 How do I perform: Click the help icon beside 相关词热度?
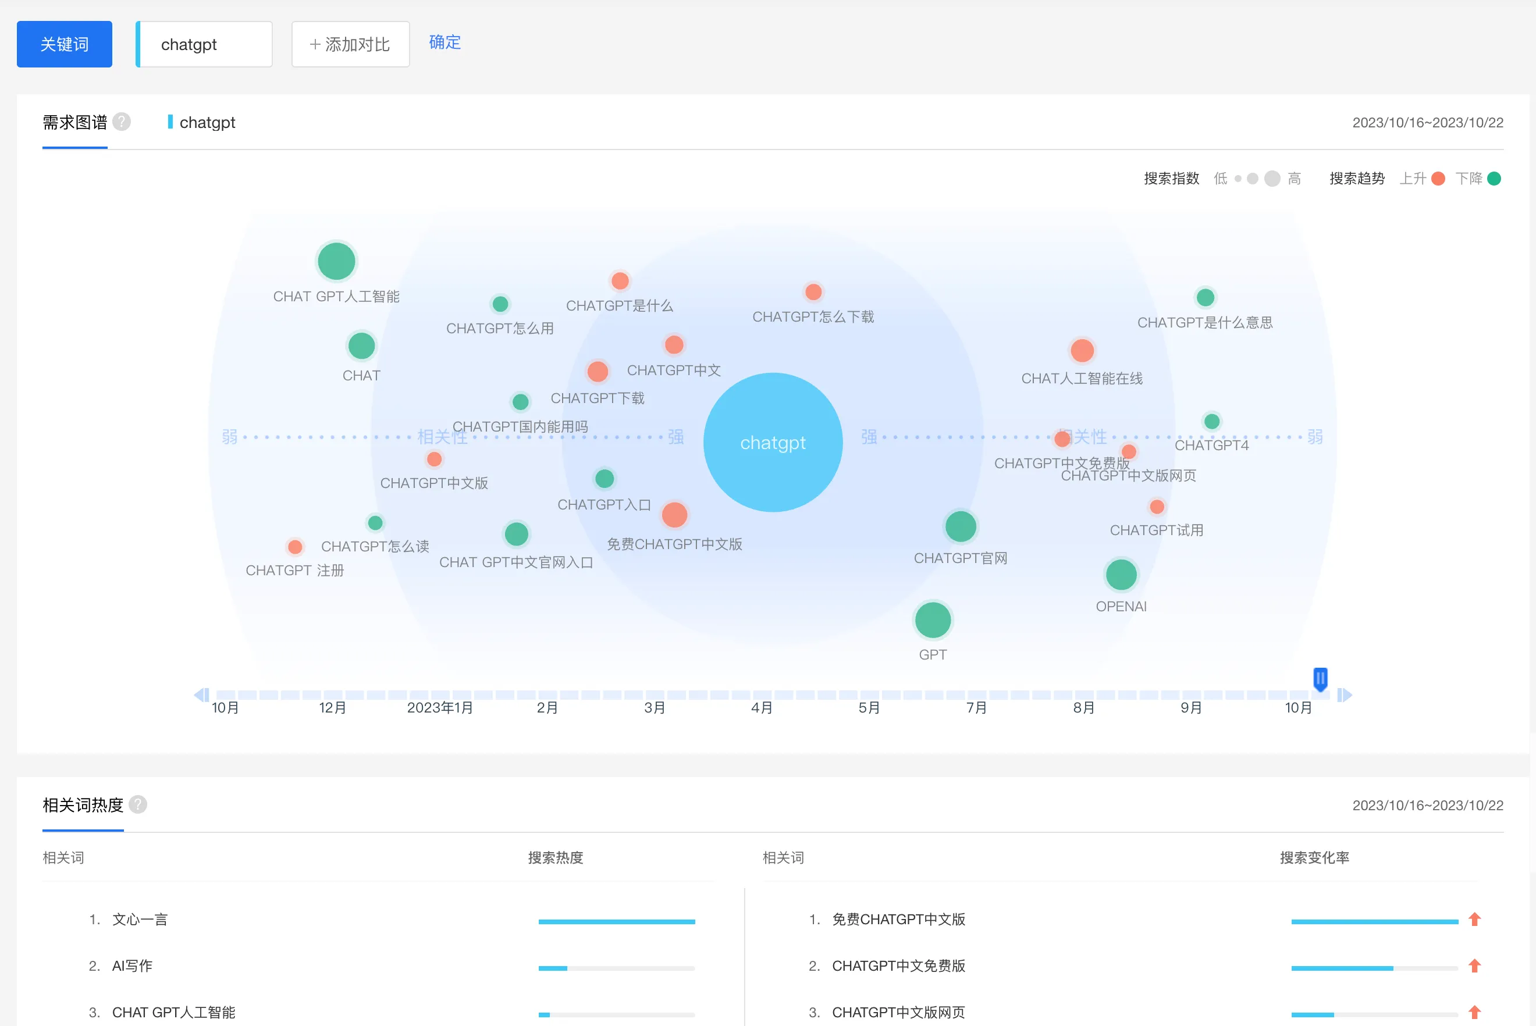coord(137,804)
